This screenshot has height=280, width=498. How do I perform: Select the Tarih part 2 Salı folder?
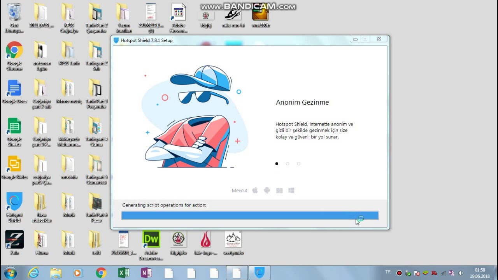96,56
